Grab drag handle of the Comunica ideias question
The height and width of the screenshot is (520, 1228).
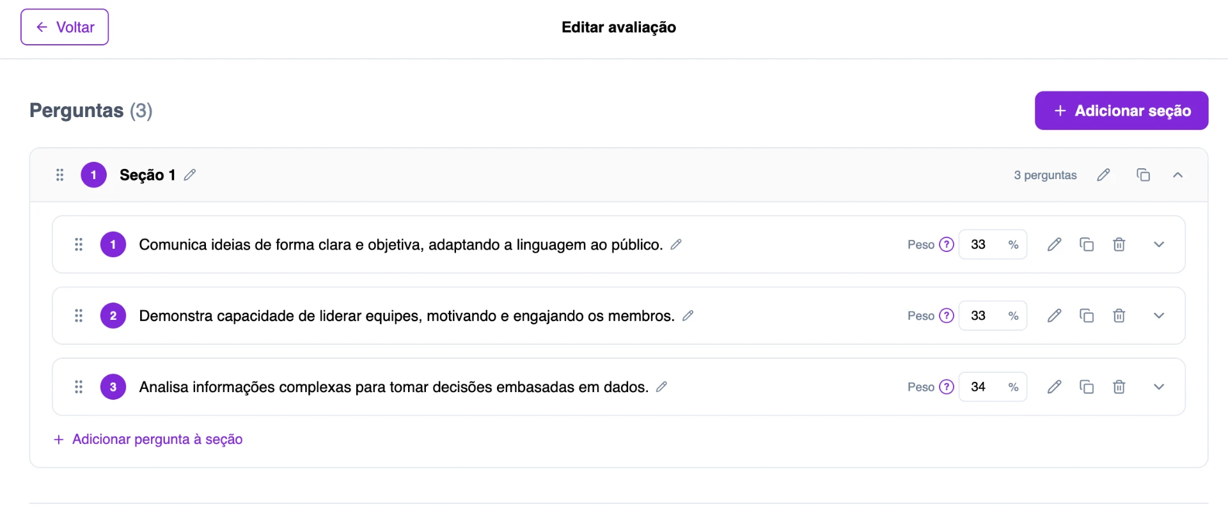point(79,244)
